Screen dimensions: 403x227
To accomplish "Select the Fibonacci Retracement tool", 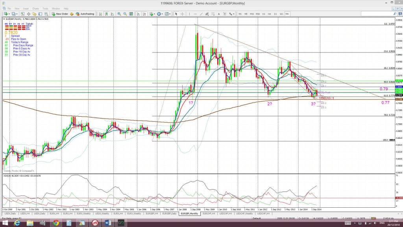I will pyautogui.click(x=213, y=14).
